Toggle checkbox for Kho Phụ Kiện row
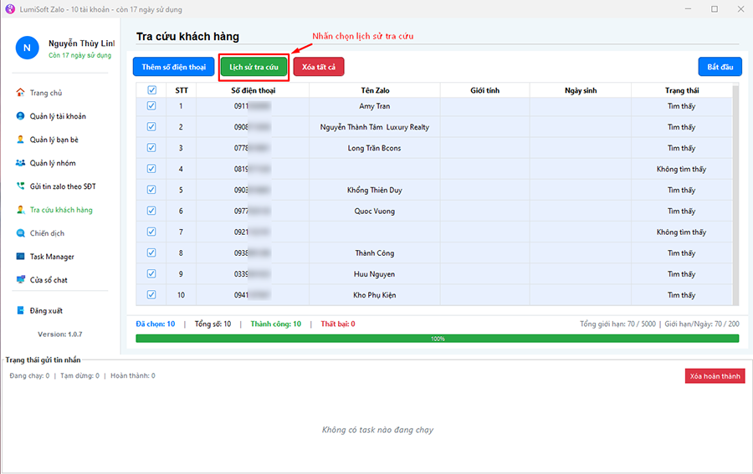The width and height of the screenshot is (753, 474). [151, 294]
